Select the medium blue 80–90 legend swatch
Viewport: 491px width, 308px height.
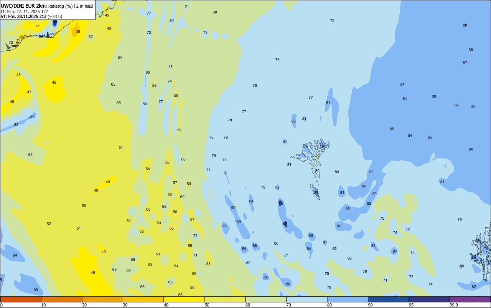(x=348, y=299)
